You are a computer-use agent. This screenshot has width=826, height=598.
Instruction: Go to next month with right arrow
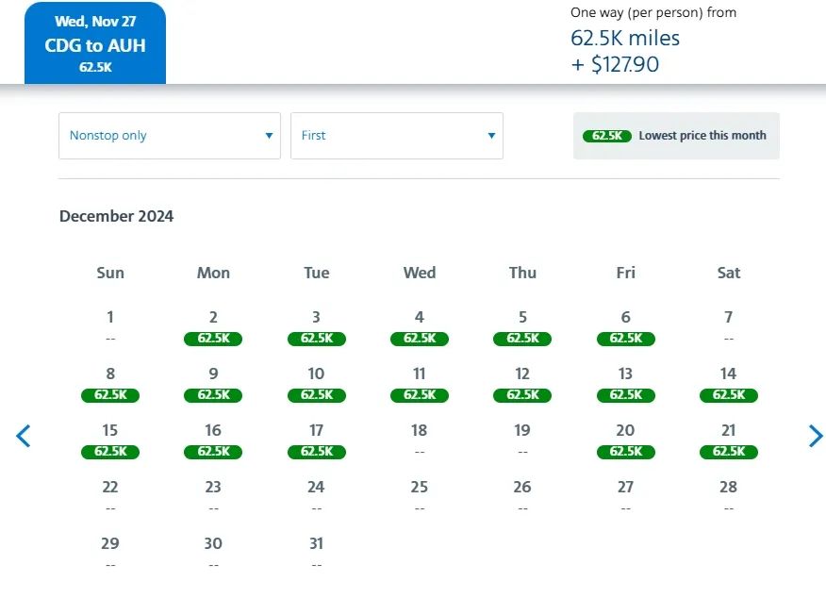point(816,436)
